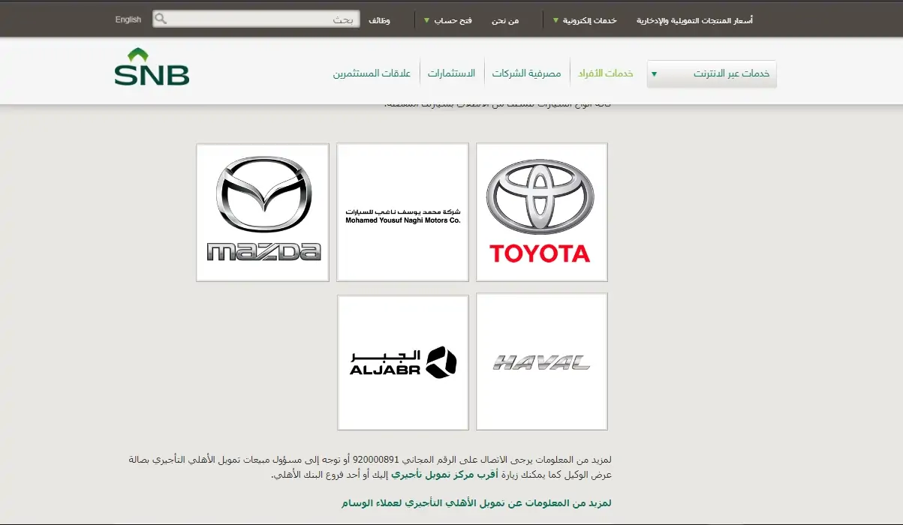The width and height of the screenshot is (903, 525).
Task: Select the علاقات المستثمرين tab
Action: 372,73
